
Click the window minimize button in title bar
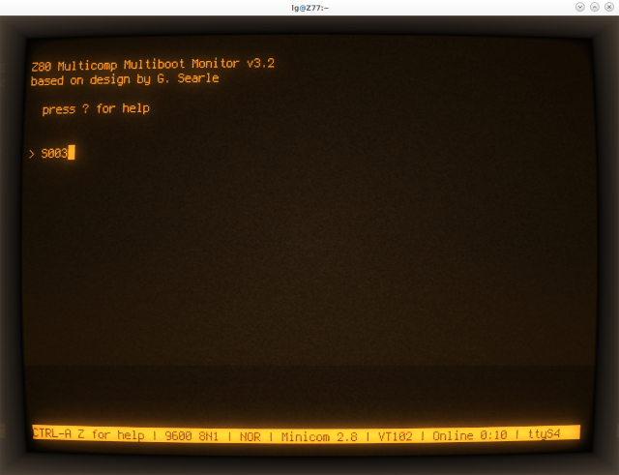pyautogui.click(x=579, y=7)
